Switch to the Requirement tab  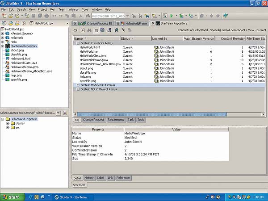116,120
